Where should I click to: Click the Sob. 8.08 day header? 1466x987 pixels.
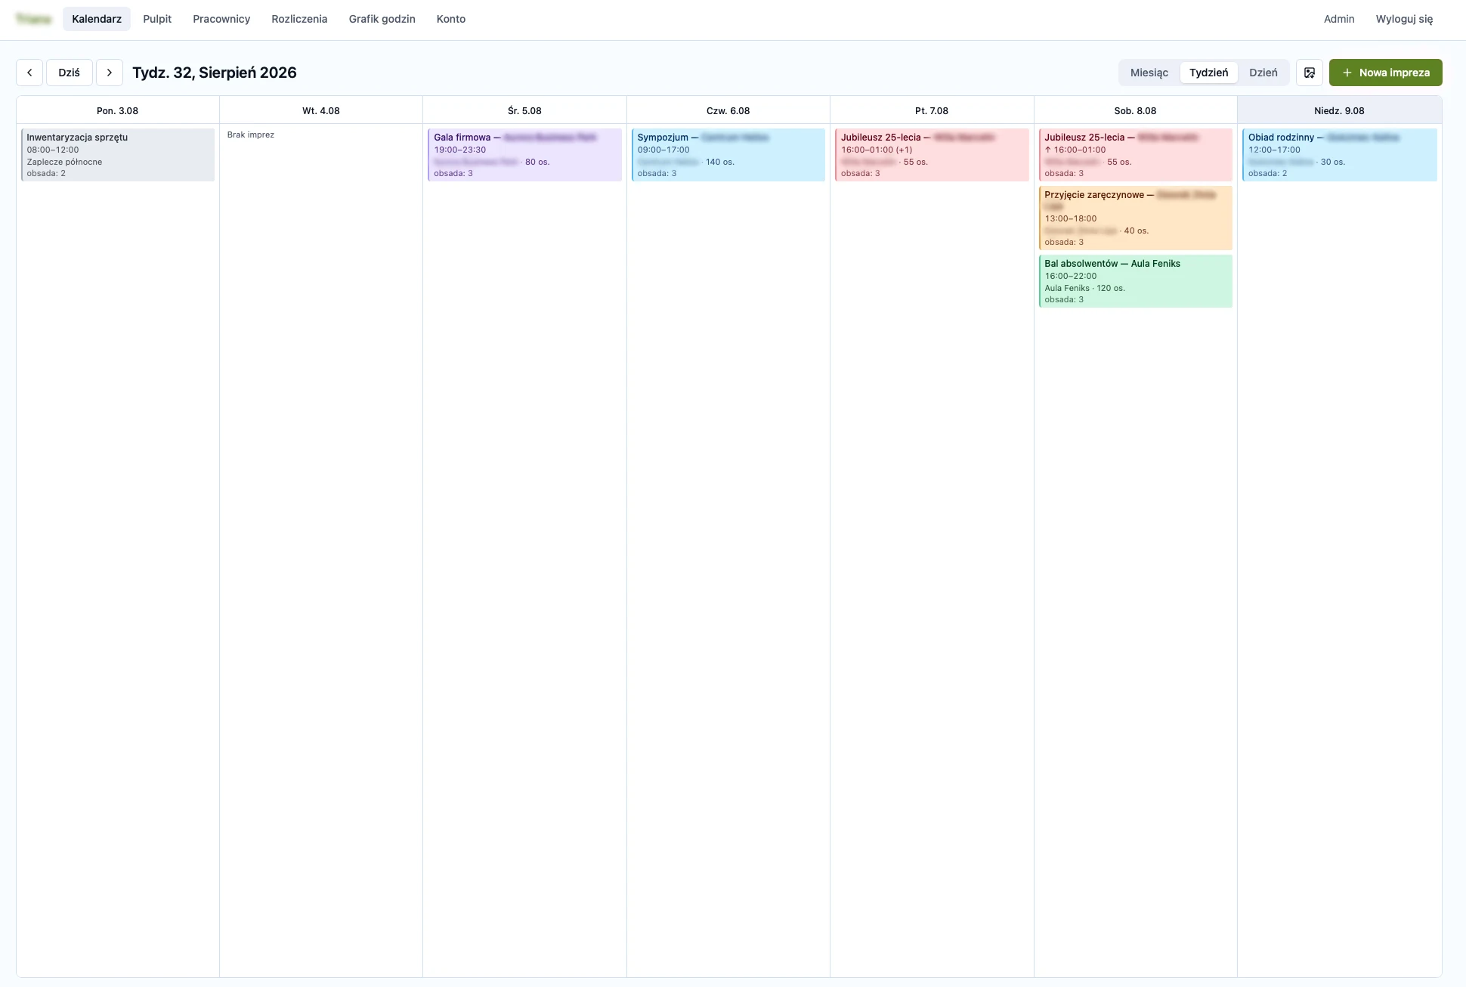(x=1136, y=110)
